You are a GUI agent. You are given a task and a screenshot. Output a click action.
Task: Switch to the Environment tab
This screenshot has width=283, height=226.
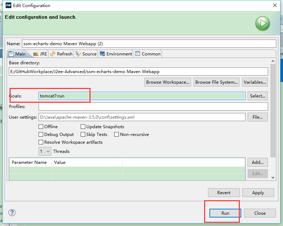(116, 54)
